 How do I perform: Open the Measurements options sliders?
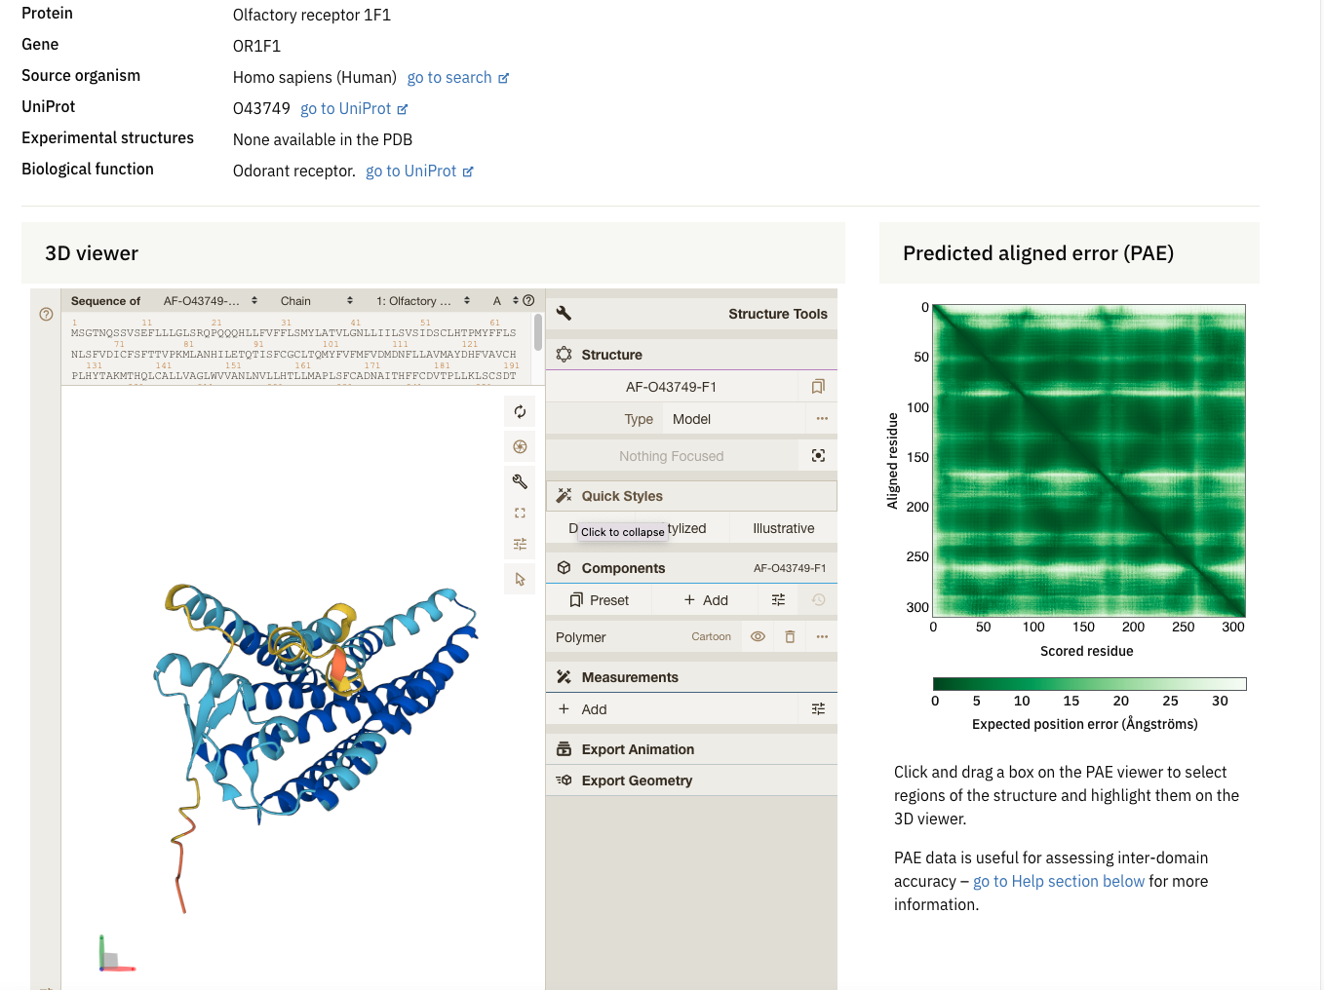click(x=818, y=709)
